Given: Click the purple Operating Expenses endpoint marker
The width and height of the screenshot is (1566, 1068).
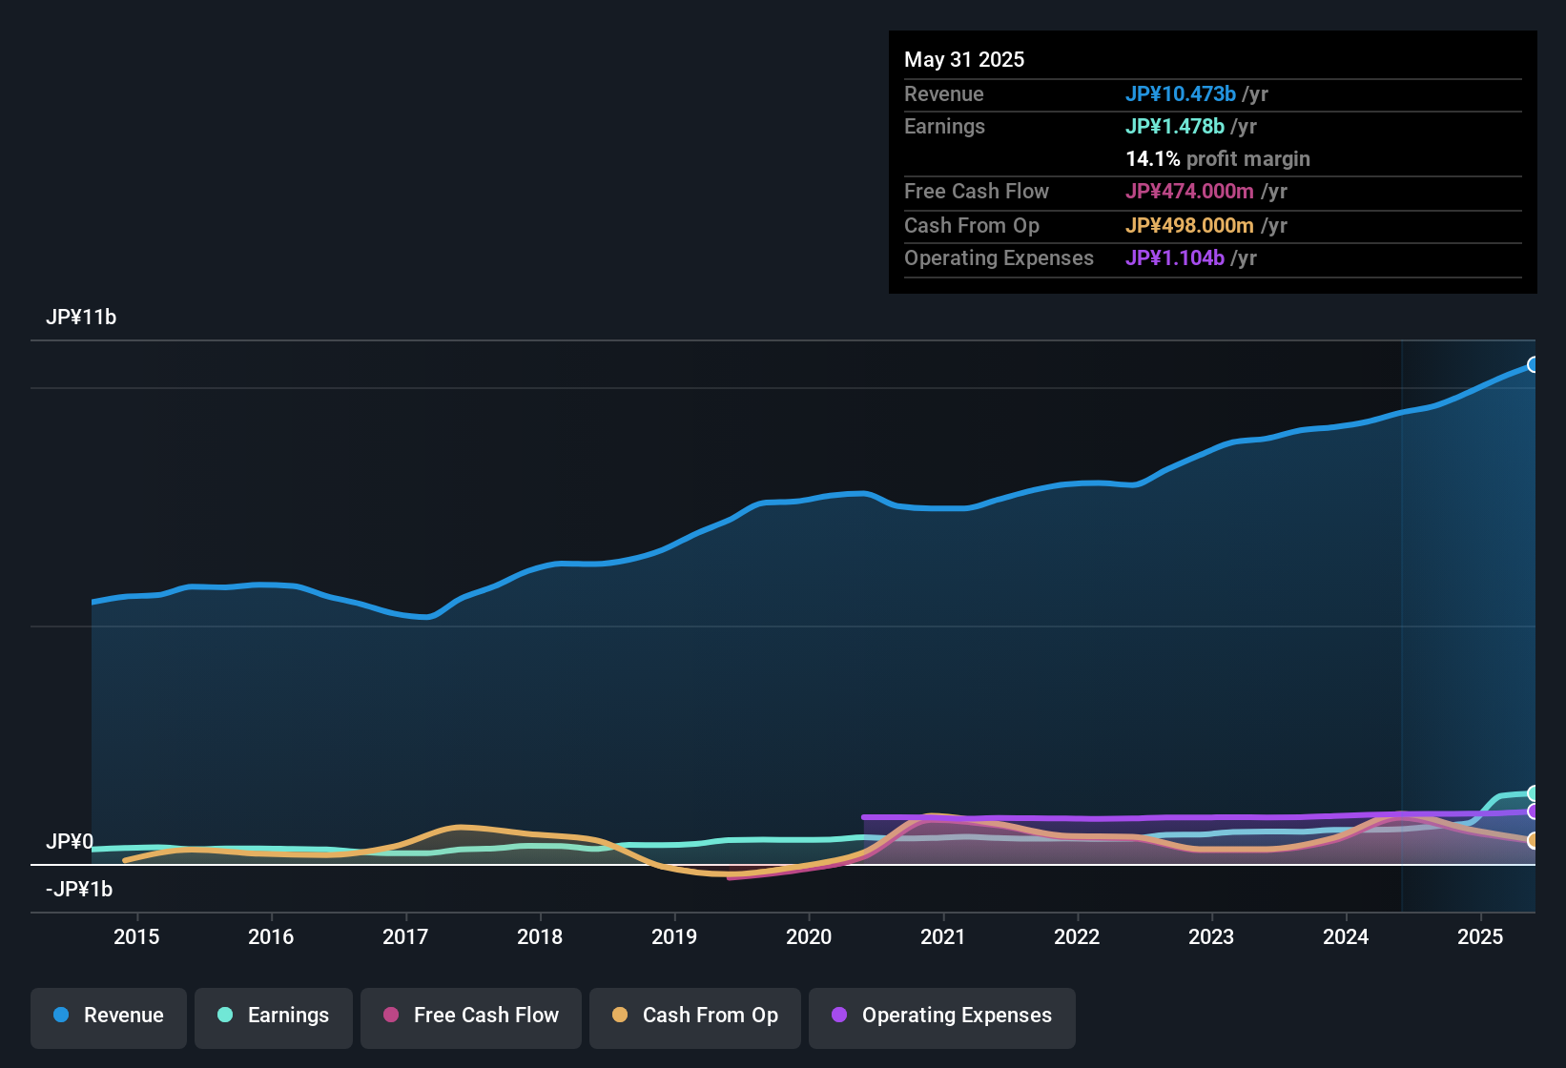Looking at the screenshot, I should (1534, 811).
